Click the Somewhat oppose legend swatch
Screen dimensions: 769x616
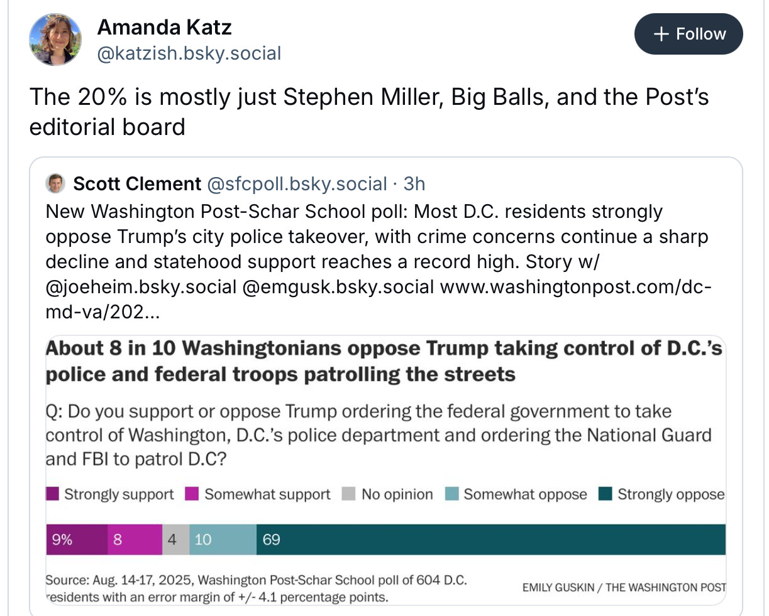(451, 494)
